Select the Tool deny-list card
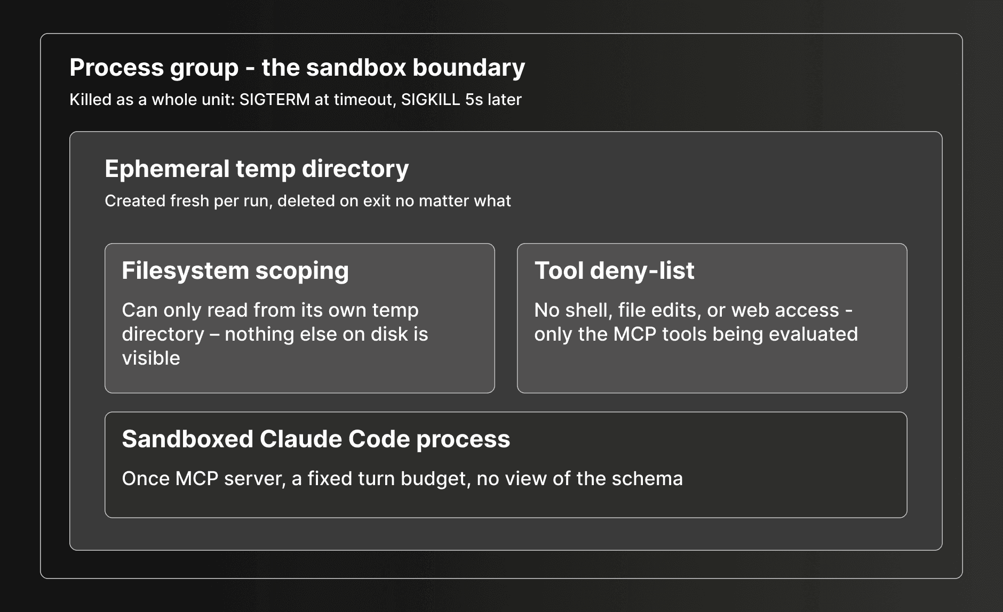Image resolution: width=1003 pixels, height=612 pixels. coord(712,318)
